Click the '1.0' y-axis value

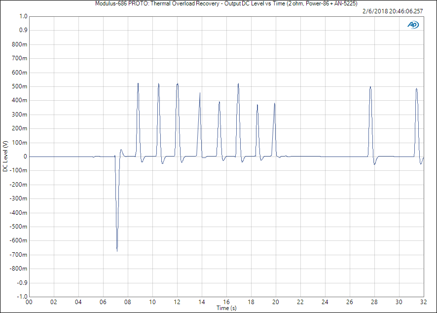click(23, 16)
